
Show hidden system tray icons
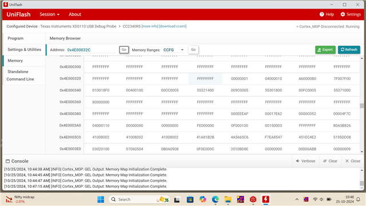coord(297,200)
